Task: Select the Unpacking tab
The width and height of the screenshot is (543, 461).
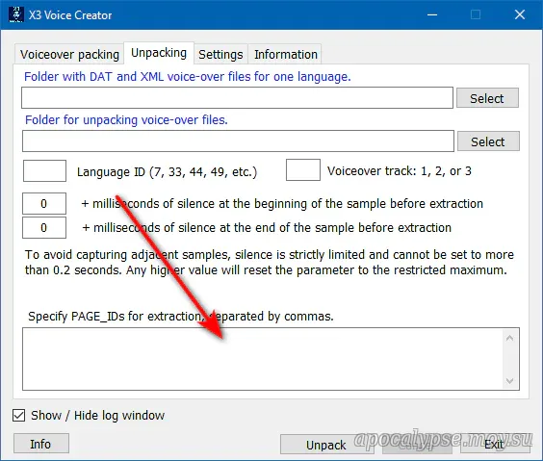Action: [x=159, y=53]
